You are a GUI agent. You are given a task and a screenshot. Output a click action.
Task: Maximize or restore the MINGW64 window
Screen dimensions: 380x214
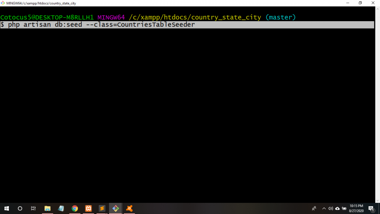360,3
